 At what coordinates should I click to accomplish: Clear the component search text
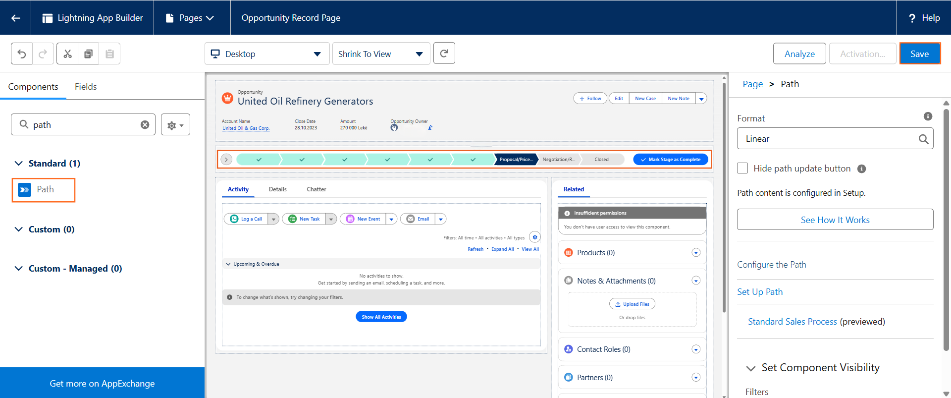[x=145, y=125]
